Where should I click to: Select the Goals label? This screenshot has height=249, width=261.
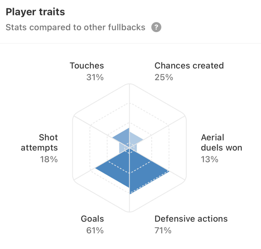[92, 219]
